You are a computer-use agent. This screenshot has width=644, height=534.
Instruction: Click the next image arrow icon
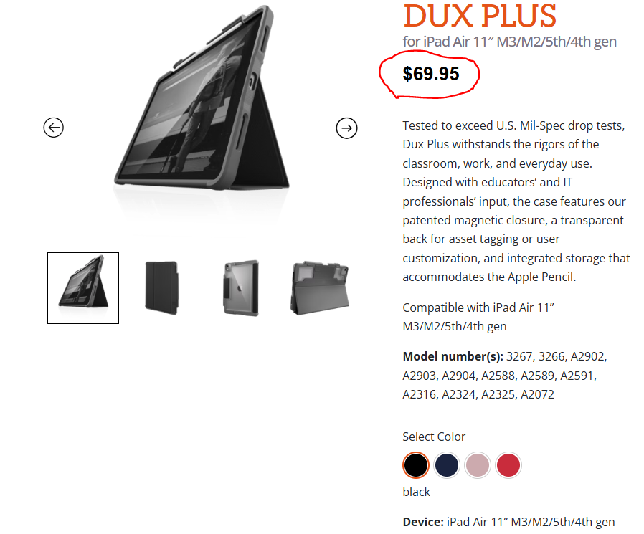346,128
